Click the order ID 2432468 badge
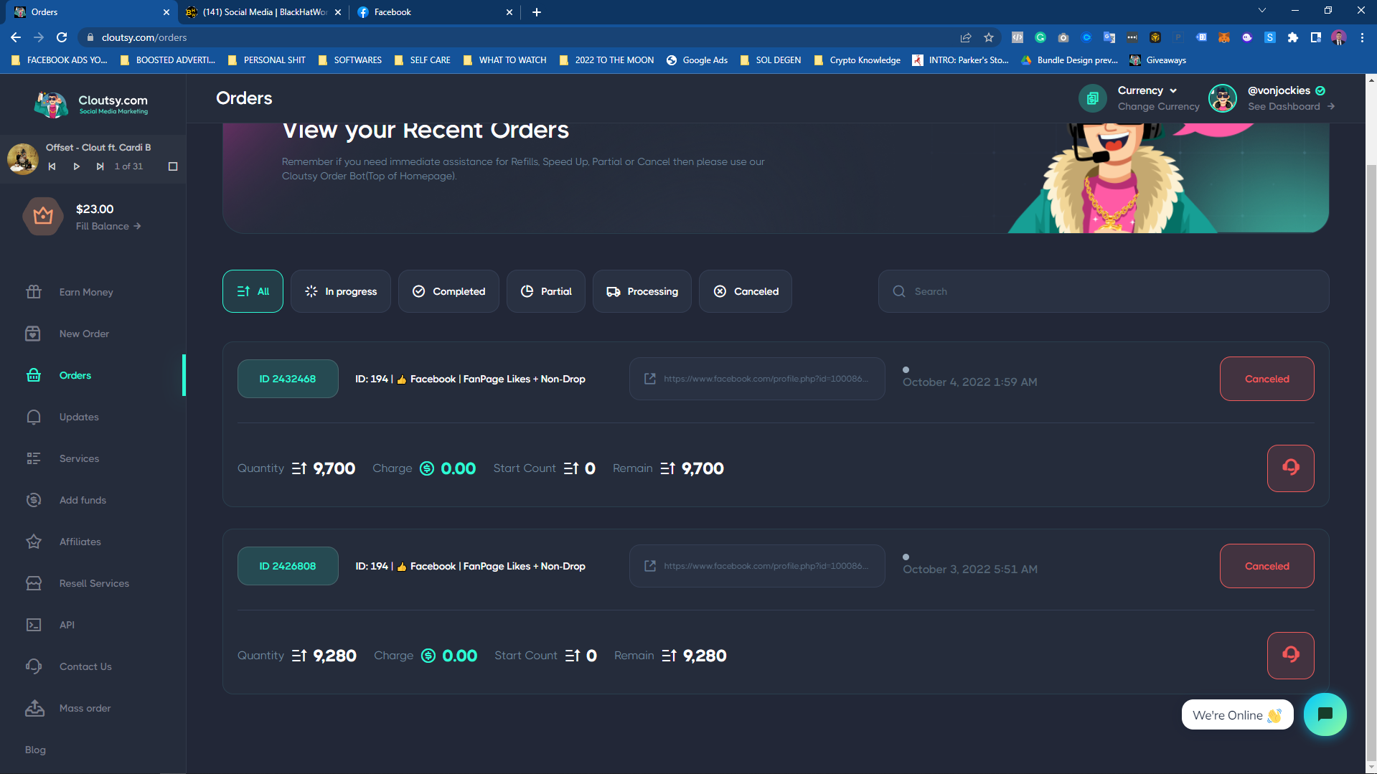The image size is (1377, 774). (288, 379)
